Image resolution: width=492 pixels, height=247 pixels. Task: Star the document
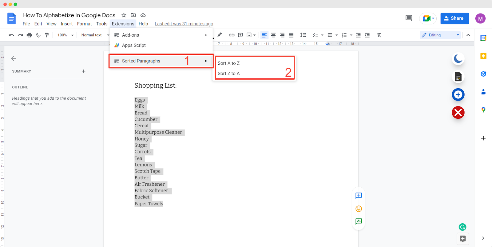click(124, 15)
